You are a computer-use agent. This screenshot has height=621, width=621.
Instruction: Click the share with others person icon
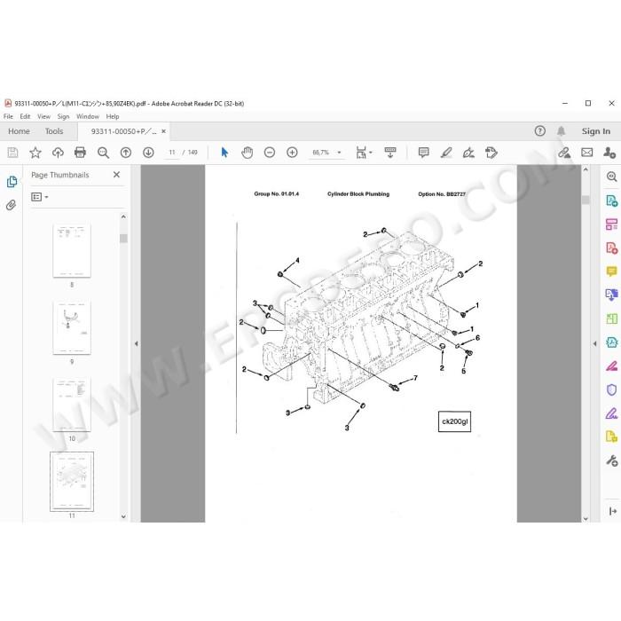pos(609,153)
